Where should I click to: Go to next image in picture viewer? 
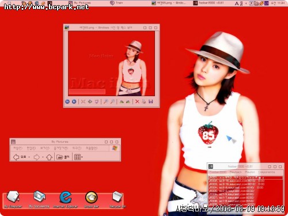[x=74, y=101]
